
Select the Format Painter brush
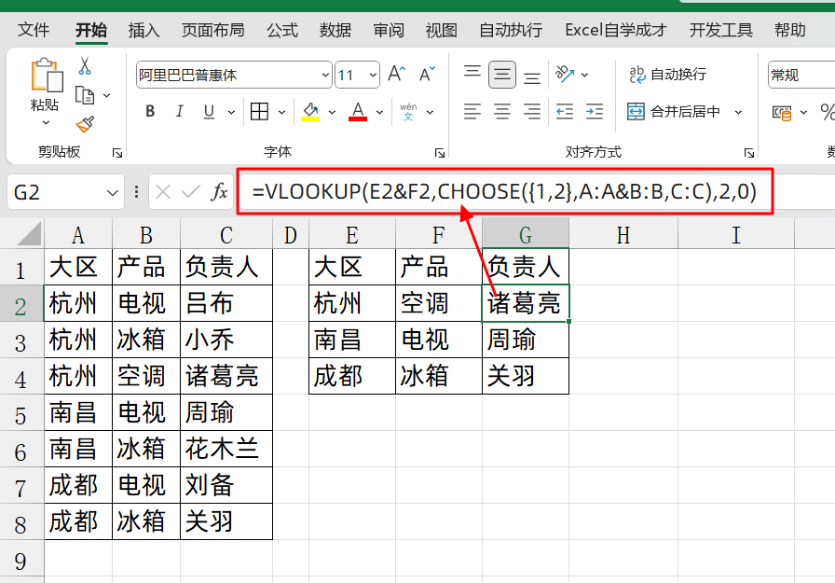click(x=85, y=125)
